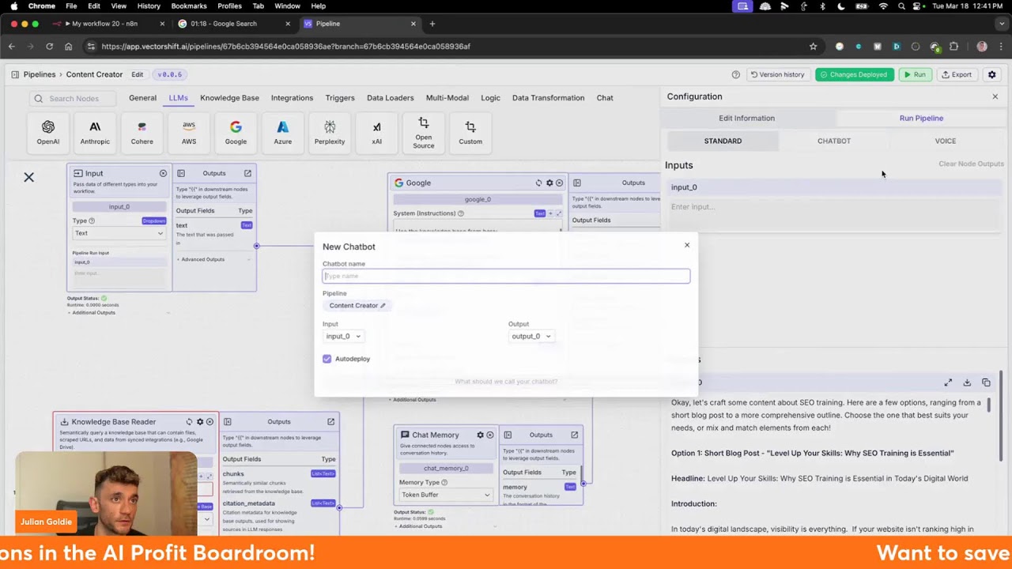This screenshot has width=1012, height=569.
Task: Refresh the Google node
Action: pos(539,183)
